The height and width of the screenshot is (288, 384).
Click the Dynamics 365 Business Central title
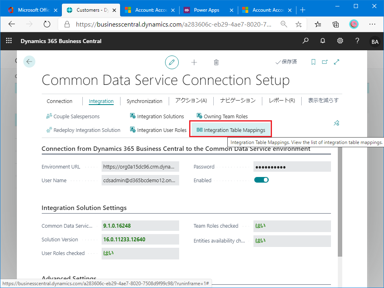61,41
